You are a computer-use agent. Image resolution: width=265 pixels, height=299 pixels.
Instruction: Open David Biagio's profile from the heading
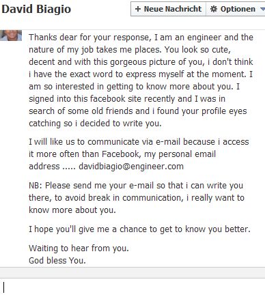tap(36, 9)
